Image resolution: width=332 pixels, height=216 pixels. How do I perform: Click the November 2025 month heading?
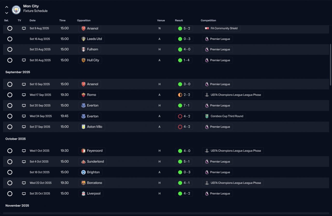click(17, 206)
